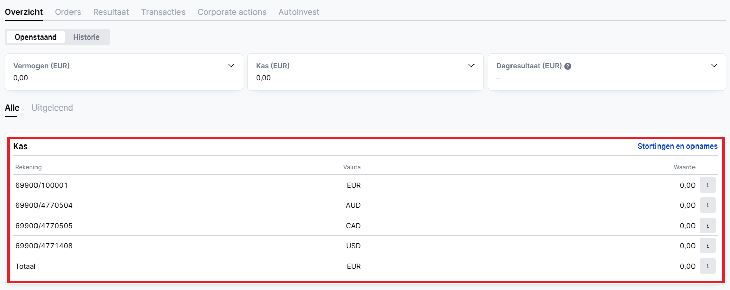Click info icon for CAD account
Screen dimensions: 730x290
coord(708,226)
